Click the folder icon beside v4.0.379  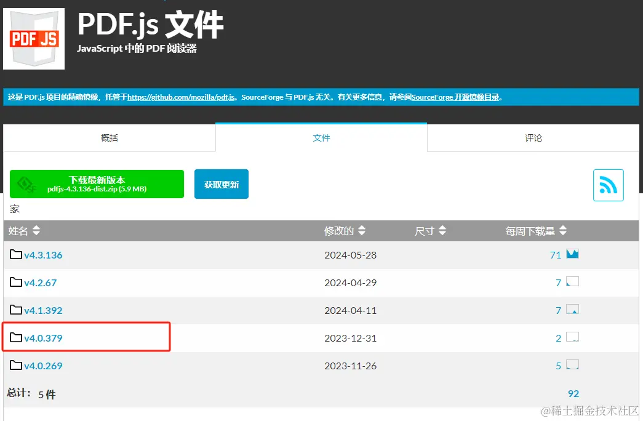click(16, 337)
